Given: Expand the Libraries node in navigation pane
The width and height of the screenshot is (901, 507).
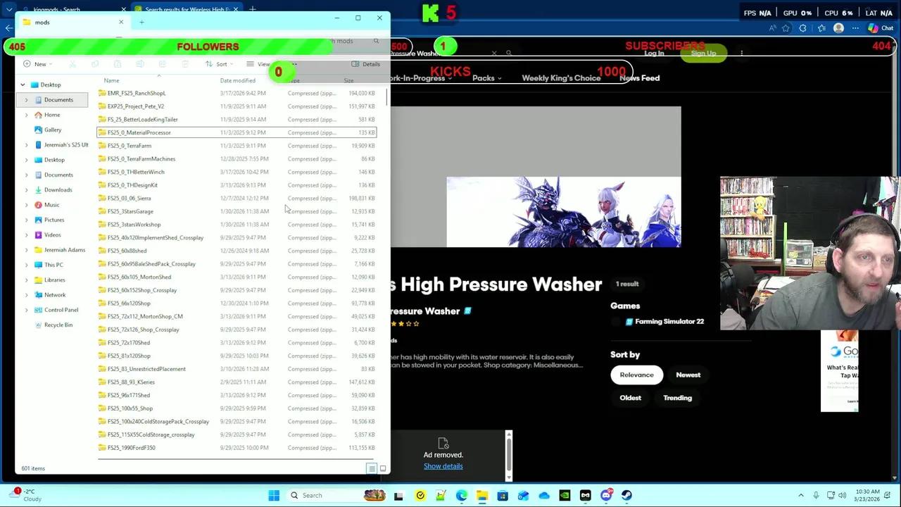Looking at the screenshot, I should coord(27,280).
